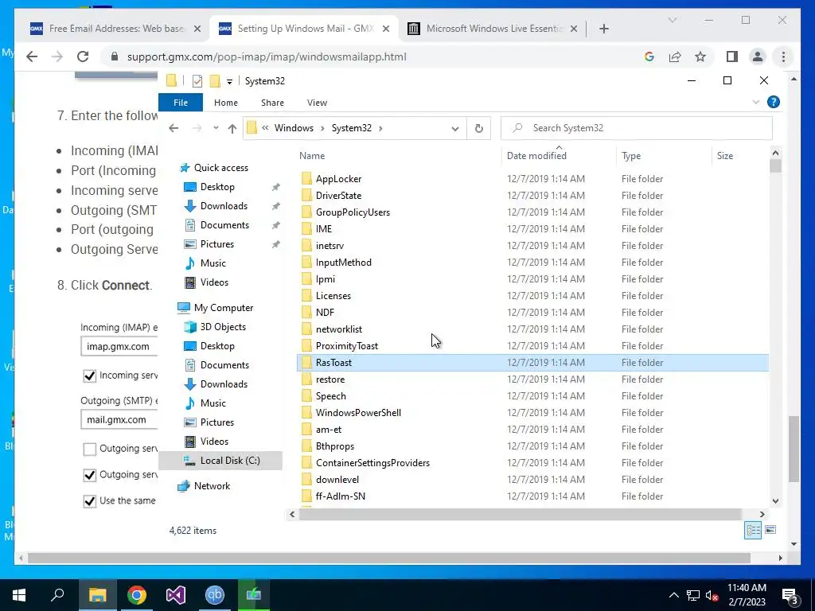
Task: Click the Search System32 box
Action: (x=637, y=128)
